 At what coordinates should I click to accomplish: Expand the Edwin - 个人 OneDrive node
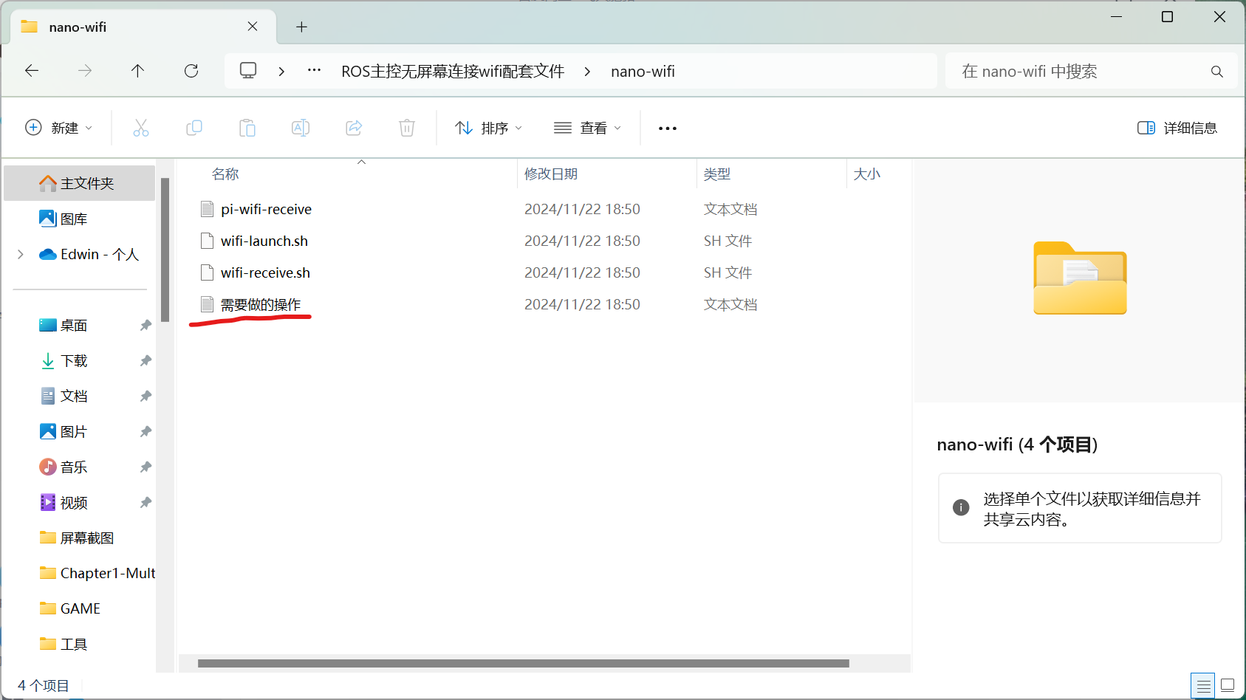coord(21,254)
